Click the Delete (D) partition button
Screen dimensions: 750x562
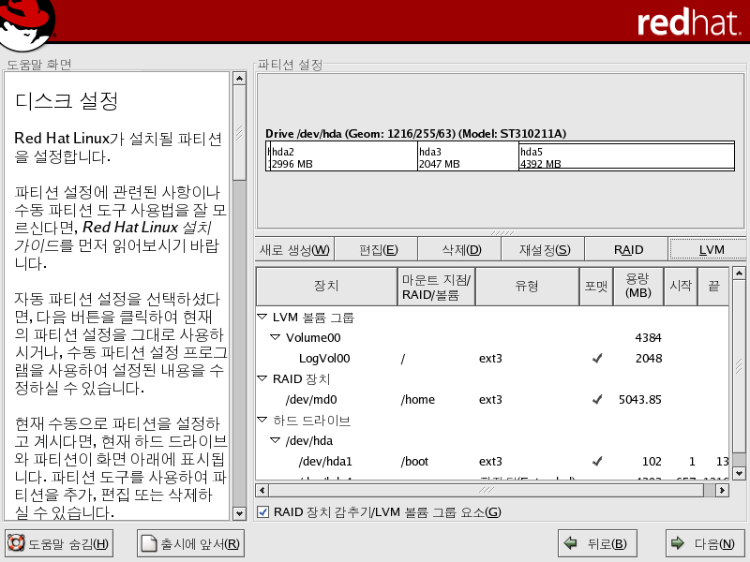461,249
